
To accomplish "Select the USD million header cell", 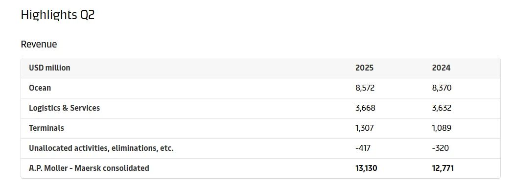I will tap(49, 68).
